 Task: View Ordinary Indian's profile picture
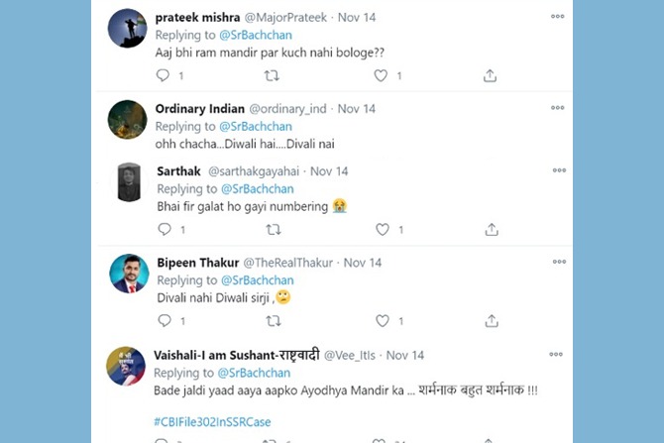(128, 120)
